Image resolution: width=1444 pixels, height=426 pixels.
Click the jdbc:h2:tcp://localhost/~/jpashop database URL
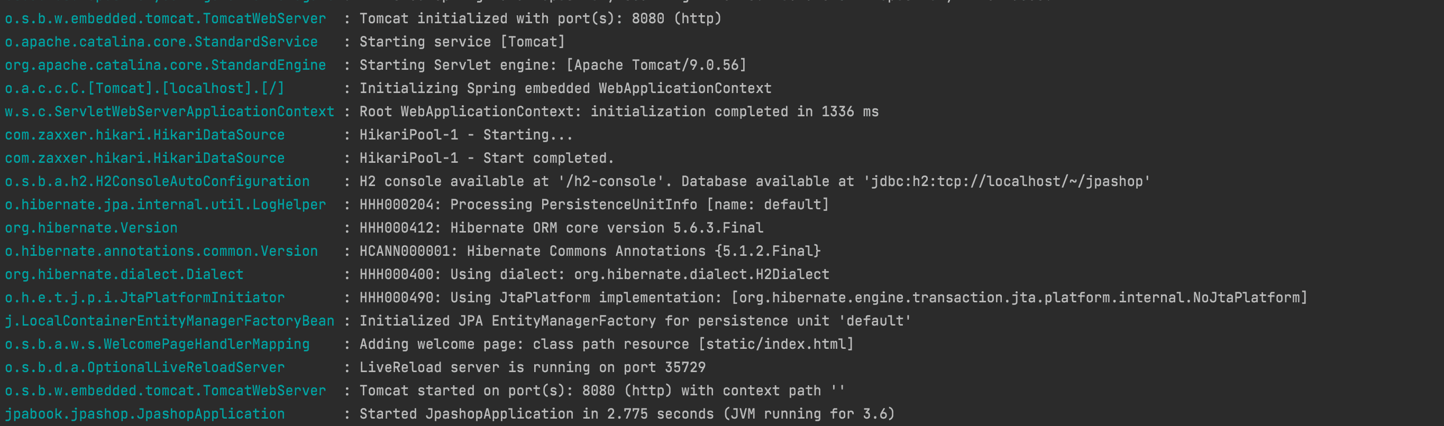click(1006, 181)
